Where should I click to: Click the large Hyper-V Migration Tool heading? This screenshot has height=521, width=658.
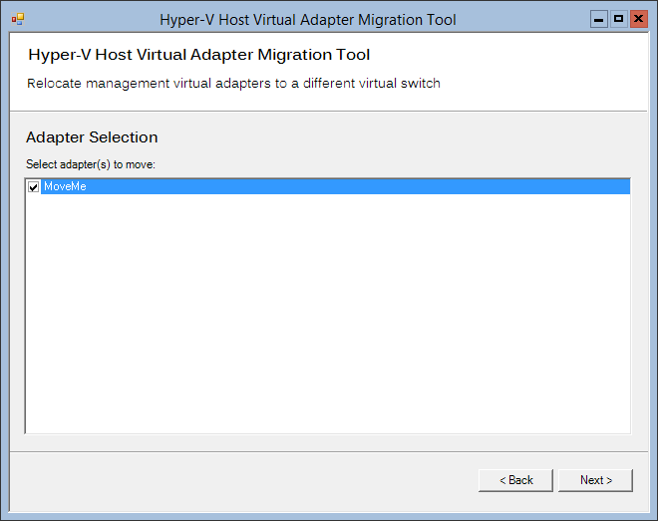coord(199,55)
